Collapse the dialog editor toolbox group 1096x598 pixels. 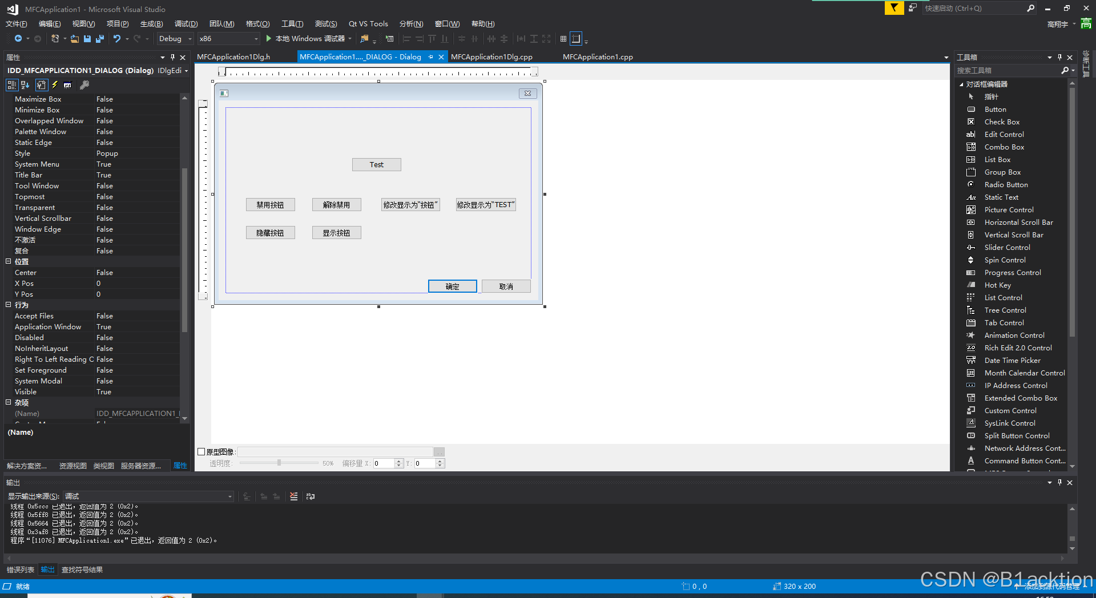961,84
